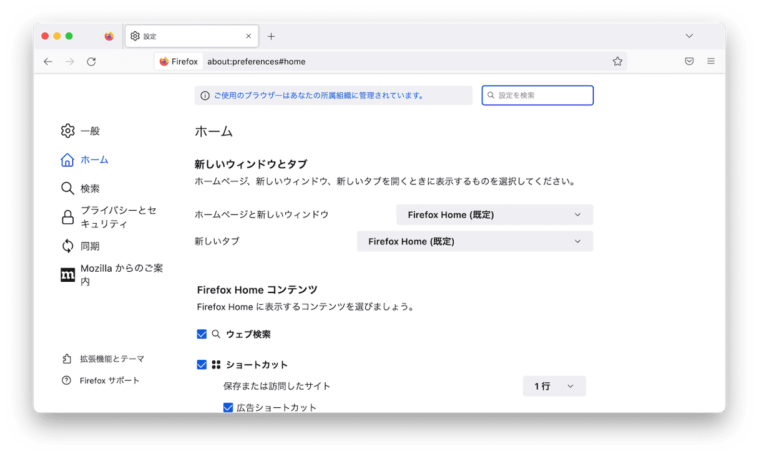Click the 設定を検索 search field
This screenshot has height=457, width=759.
pyautogui.click(x=537, y=95)
